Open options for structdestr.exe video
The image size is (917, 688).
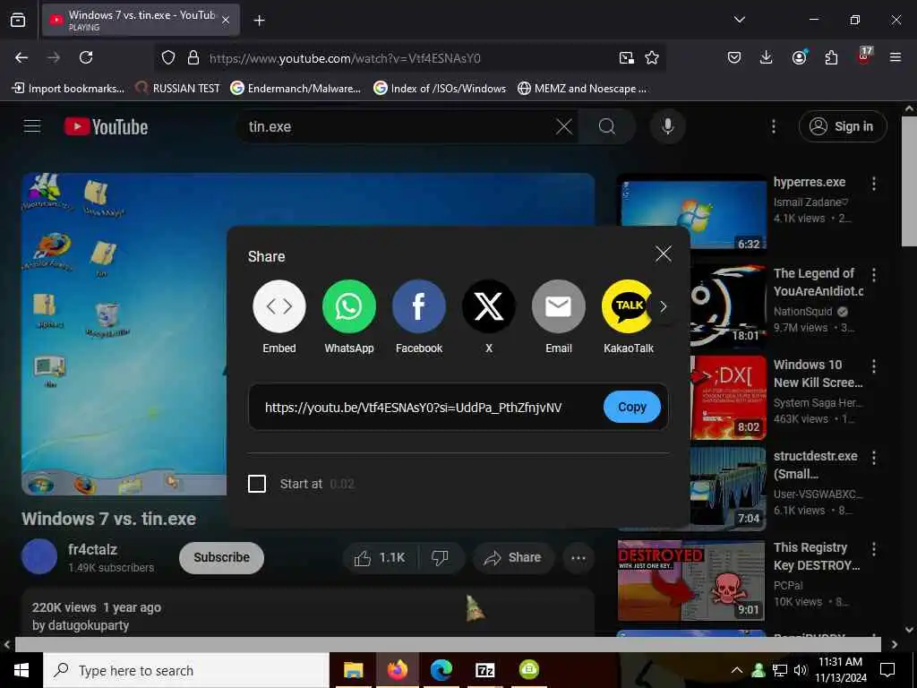click(x=874, y=458)
